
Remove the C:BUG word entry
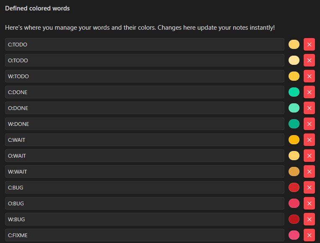[309, 187]
